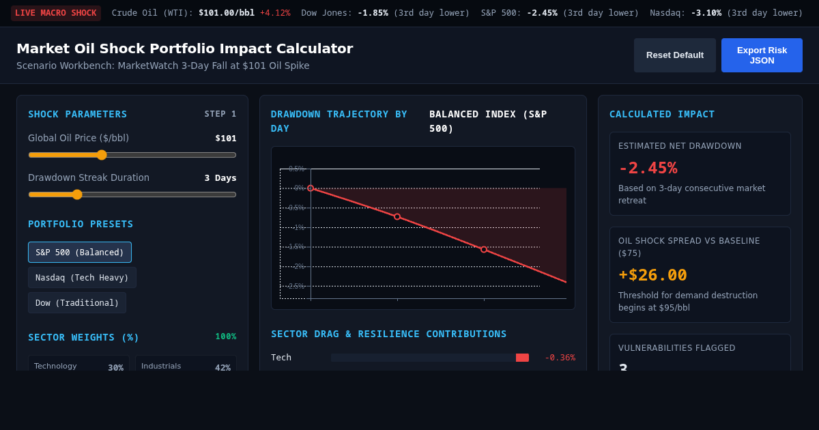Click the Vulnerabilities Flagged heading

677,348
